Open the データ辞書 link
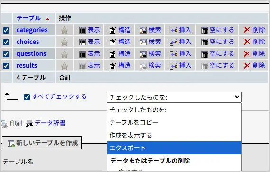Screen dimensions: 270x172 coord(50,123)
